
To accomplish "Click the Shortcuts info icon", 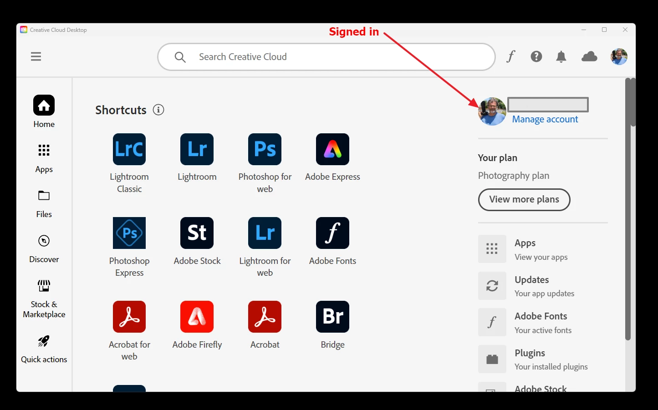I will click(x=158, y=110).
